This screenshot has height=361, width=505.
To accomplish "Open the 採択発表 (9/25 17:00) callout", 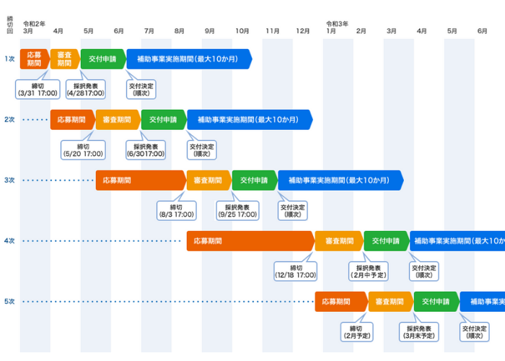I will (x=237, y=210).
